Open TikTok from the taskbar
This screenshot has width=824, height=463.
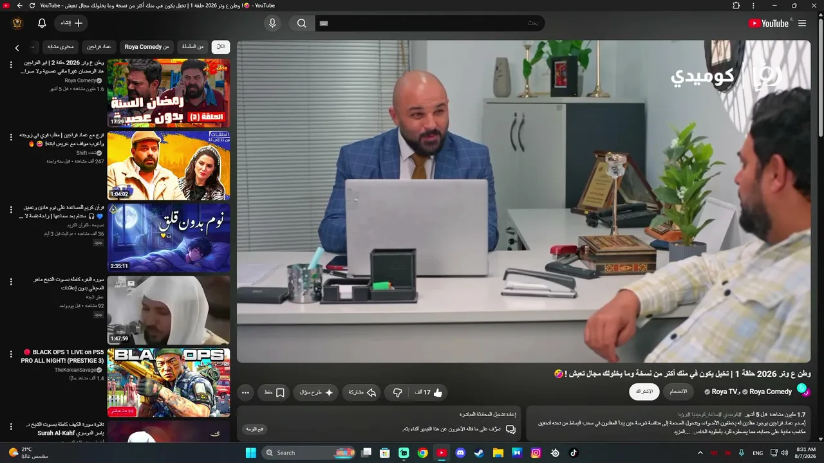coord(574,453)
